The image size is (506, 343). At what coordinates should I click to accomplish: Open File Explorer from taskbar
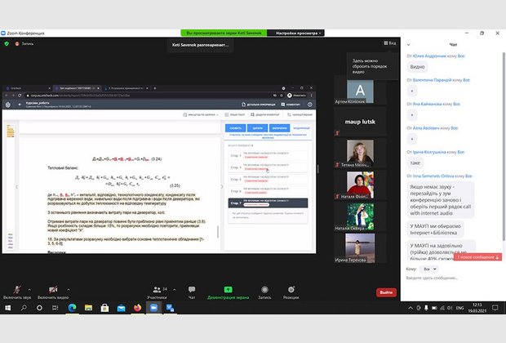(88, 308)
